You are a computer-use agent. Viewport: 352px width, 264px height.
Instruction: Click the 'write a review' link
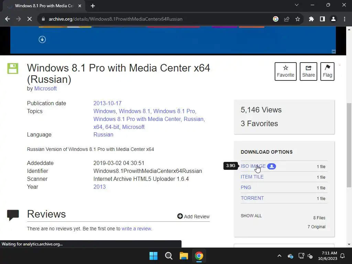136,229
